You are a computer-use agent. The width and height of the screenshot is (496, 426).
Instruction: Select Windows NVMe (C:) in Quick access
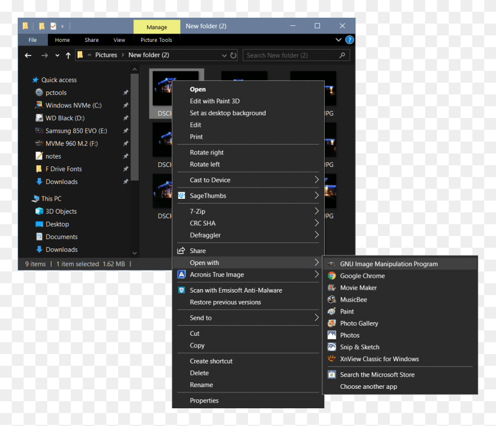[73, 105]
